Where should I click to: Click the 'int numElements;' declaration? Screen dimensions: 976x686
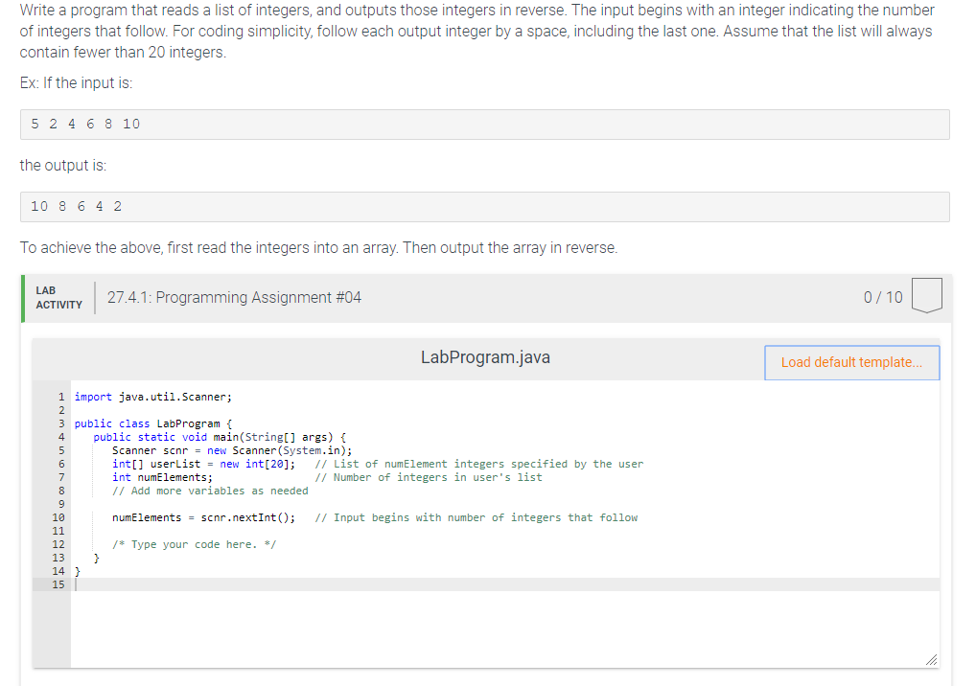[162, 478]
